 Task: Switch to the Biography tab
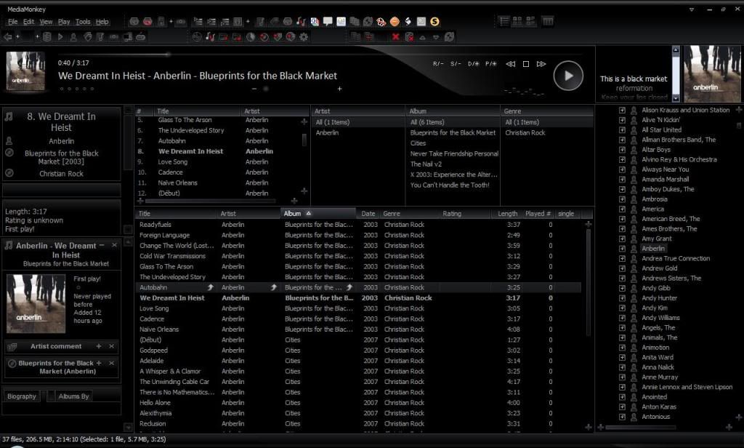click(22, 396)
